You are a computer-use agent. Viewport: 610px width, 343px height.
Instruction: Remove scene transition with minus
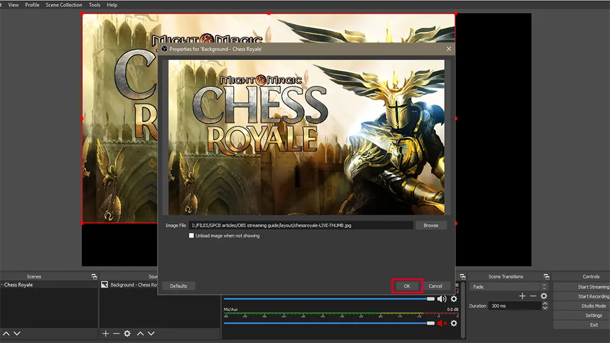click(533, 296)
